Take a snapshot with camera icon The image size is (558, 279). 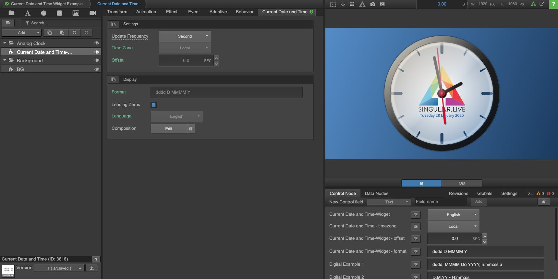tap(373, 4)
